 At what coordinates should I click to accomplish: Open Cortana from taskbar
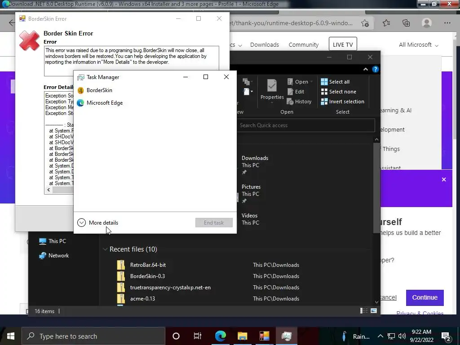[x=176, y=336]
